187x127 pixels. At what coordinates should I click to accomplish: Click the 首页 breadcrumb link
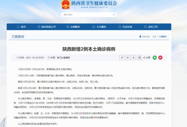[154, 37]
